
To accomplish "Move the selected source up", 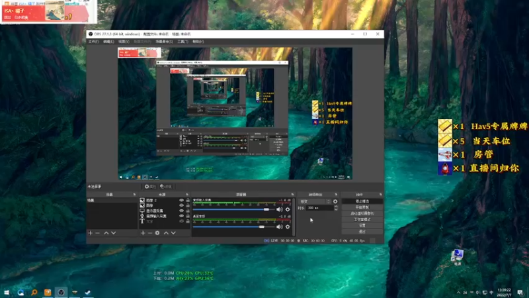I will [166, 233].
